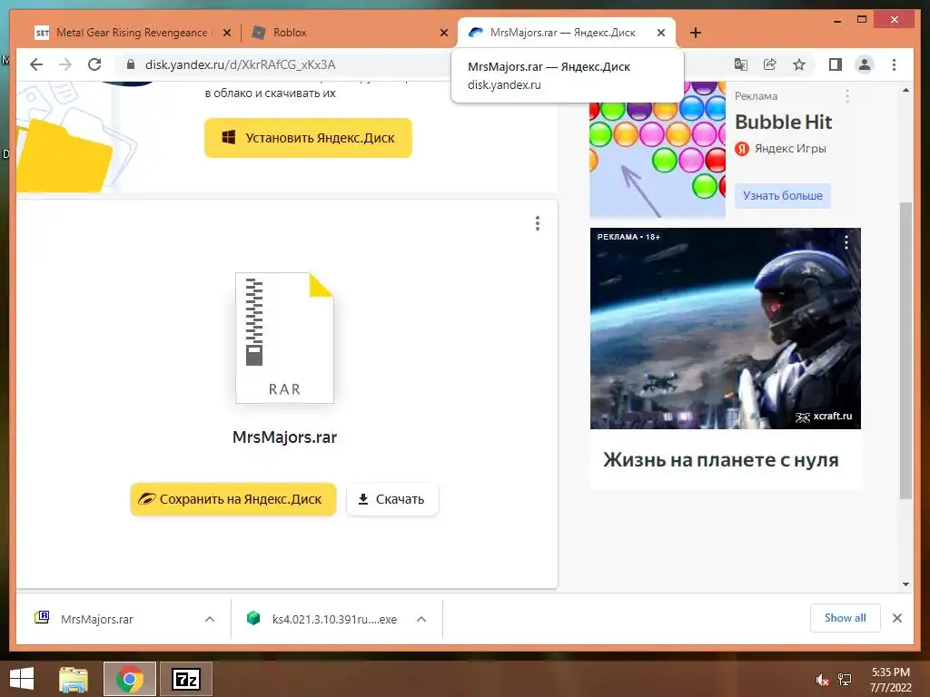
Task: Close the MrsMajors.rar Yandex Disk tab
Action: tap(661, 33)
